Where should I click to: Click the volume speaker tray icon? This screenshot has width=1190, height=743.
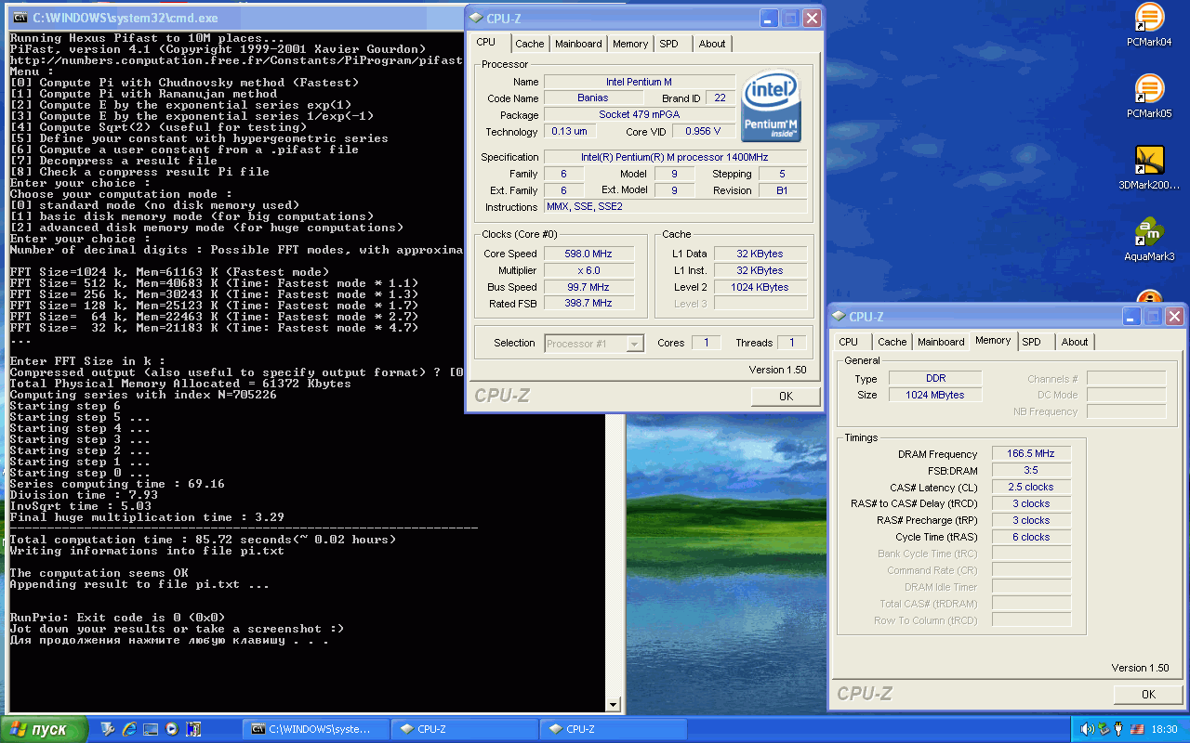click(x=1088, y=729)
